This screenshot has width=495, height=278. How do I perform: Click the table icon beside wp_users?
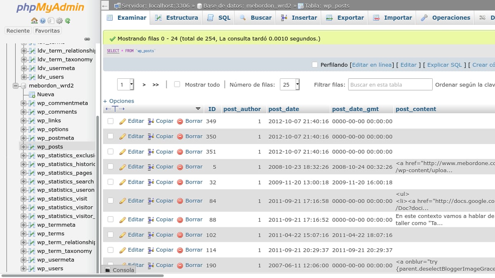pyautogui.click(x=32, y=269)
